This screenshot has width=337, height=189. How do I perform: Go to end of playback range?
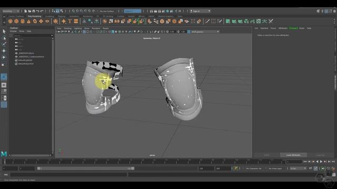tap(333, 162)
